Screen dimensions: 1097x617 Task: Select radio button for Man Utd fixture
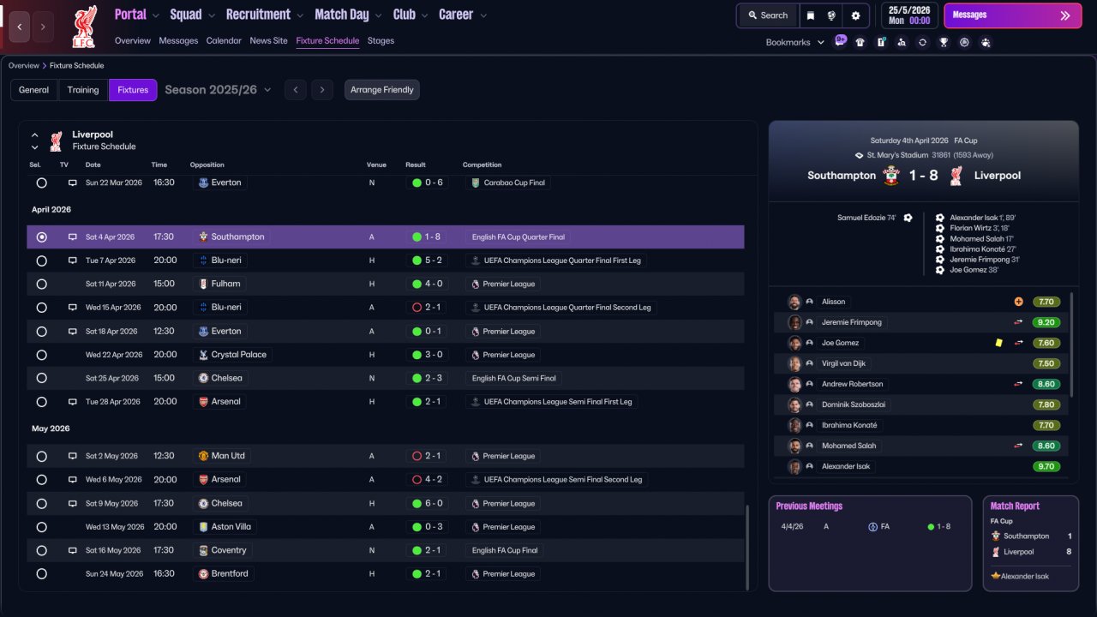(41, 456)
